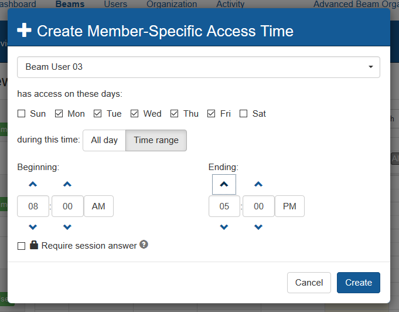Viewport: 399px width, 312px height.
Task: Toggle the Beginning AM period button
Action: coord(98,206)
